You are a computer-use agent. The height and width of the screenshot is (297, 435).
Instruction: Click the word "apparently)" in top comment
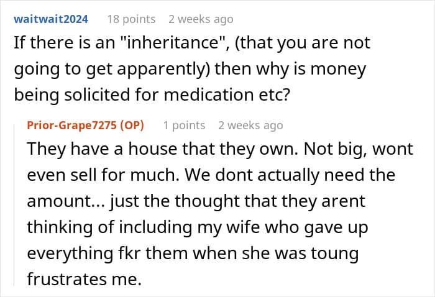[163, 69]
